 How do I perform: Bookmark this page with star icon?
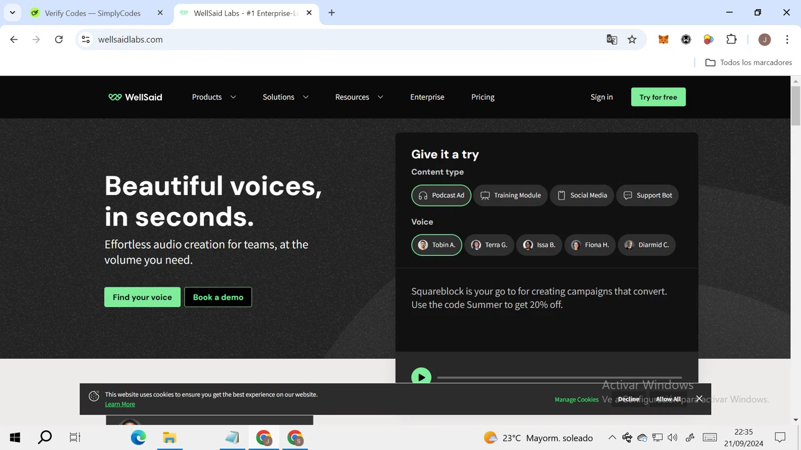pos(632,39)
